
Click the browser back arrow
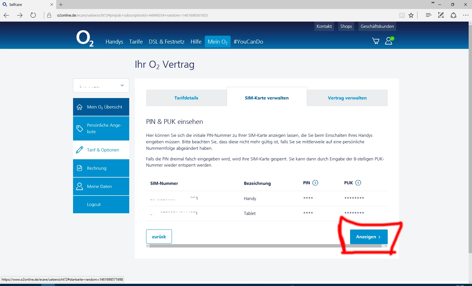click(6, 15)
